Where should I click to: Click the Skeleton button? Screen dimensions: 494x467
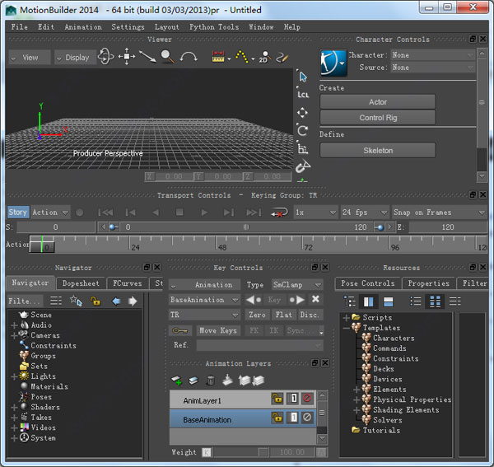coord(378,150)
